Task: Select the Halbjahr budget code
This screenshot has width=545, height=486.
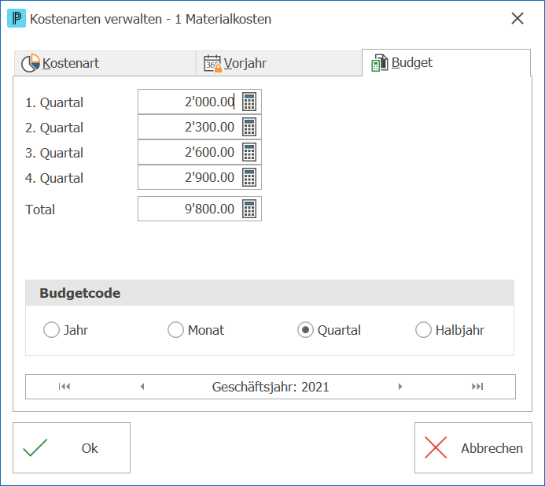Action: tap(449, 330)
